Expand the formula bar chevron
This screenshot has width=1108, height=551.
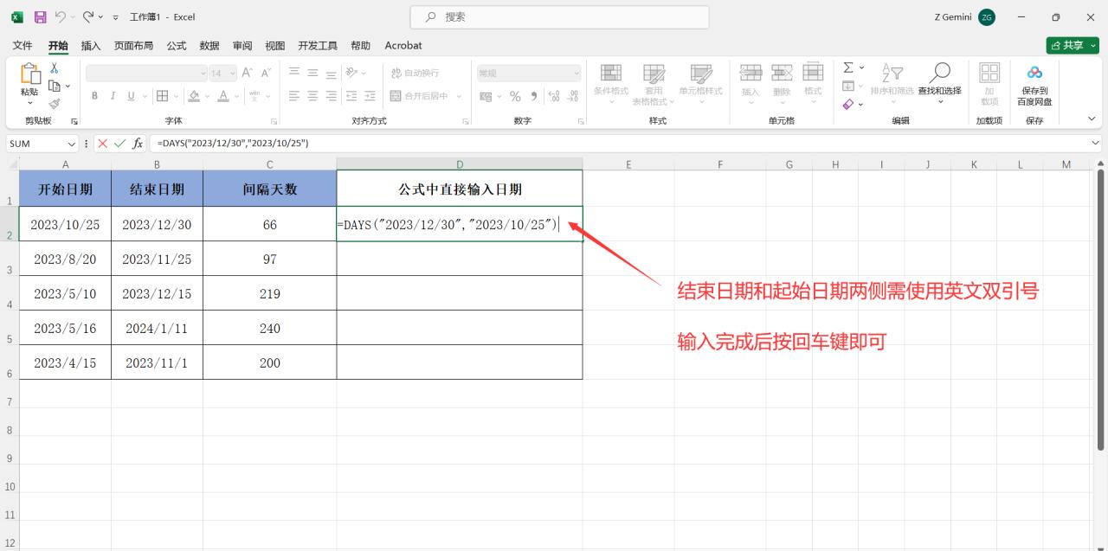(1096, 144)
